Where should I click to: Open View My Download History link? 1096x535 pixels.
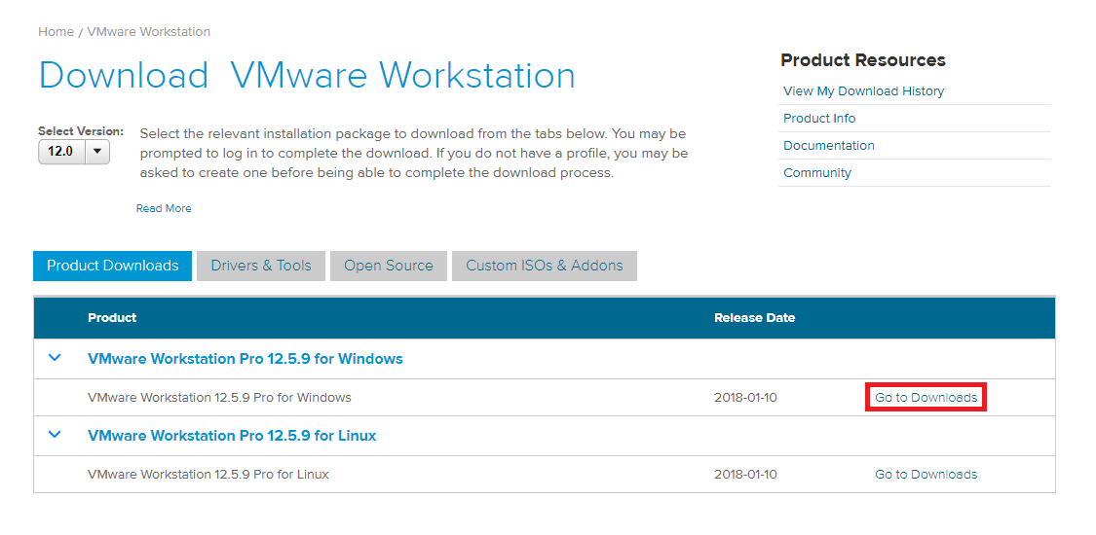pos(864,91)
